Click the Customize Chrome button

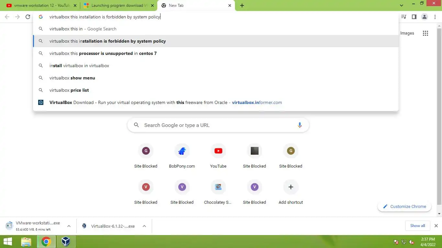point(404,206)
